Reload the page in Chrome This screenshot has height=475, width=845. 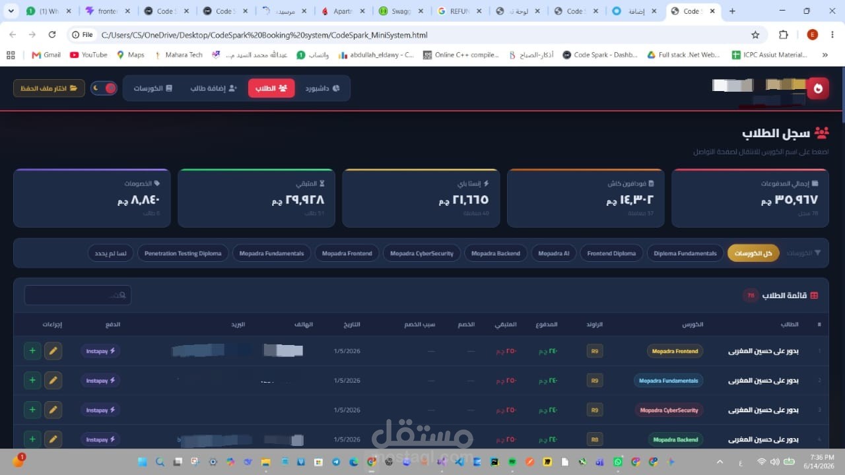point(52,34)
